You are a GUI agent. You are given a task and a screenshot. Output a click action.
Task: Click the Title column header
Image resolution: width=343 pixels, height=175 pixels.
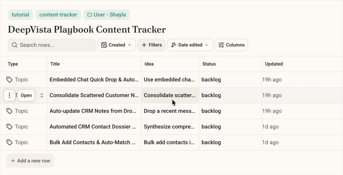pos(55,64)
